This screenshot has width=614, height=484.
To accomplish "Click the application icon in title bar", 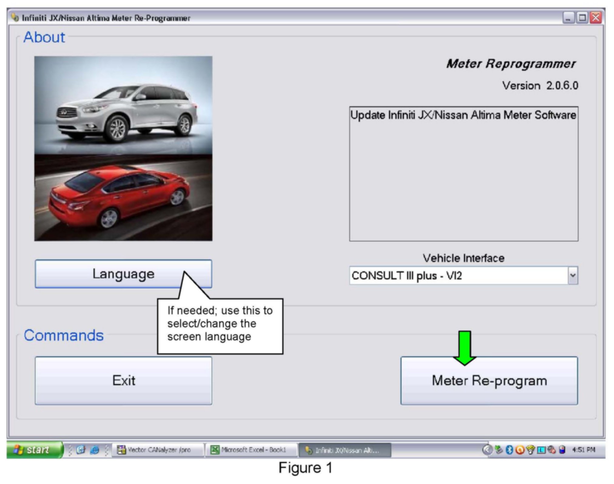I will tap(15, 18).
